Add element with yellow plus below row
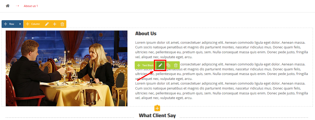Viewport: 315px width, 120px height. 157,108
